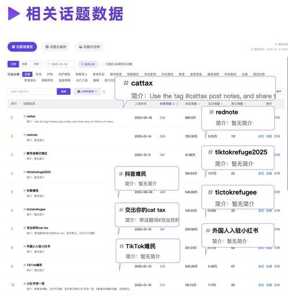Sort by 上线时间 column header

click(141, 104)
